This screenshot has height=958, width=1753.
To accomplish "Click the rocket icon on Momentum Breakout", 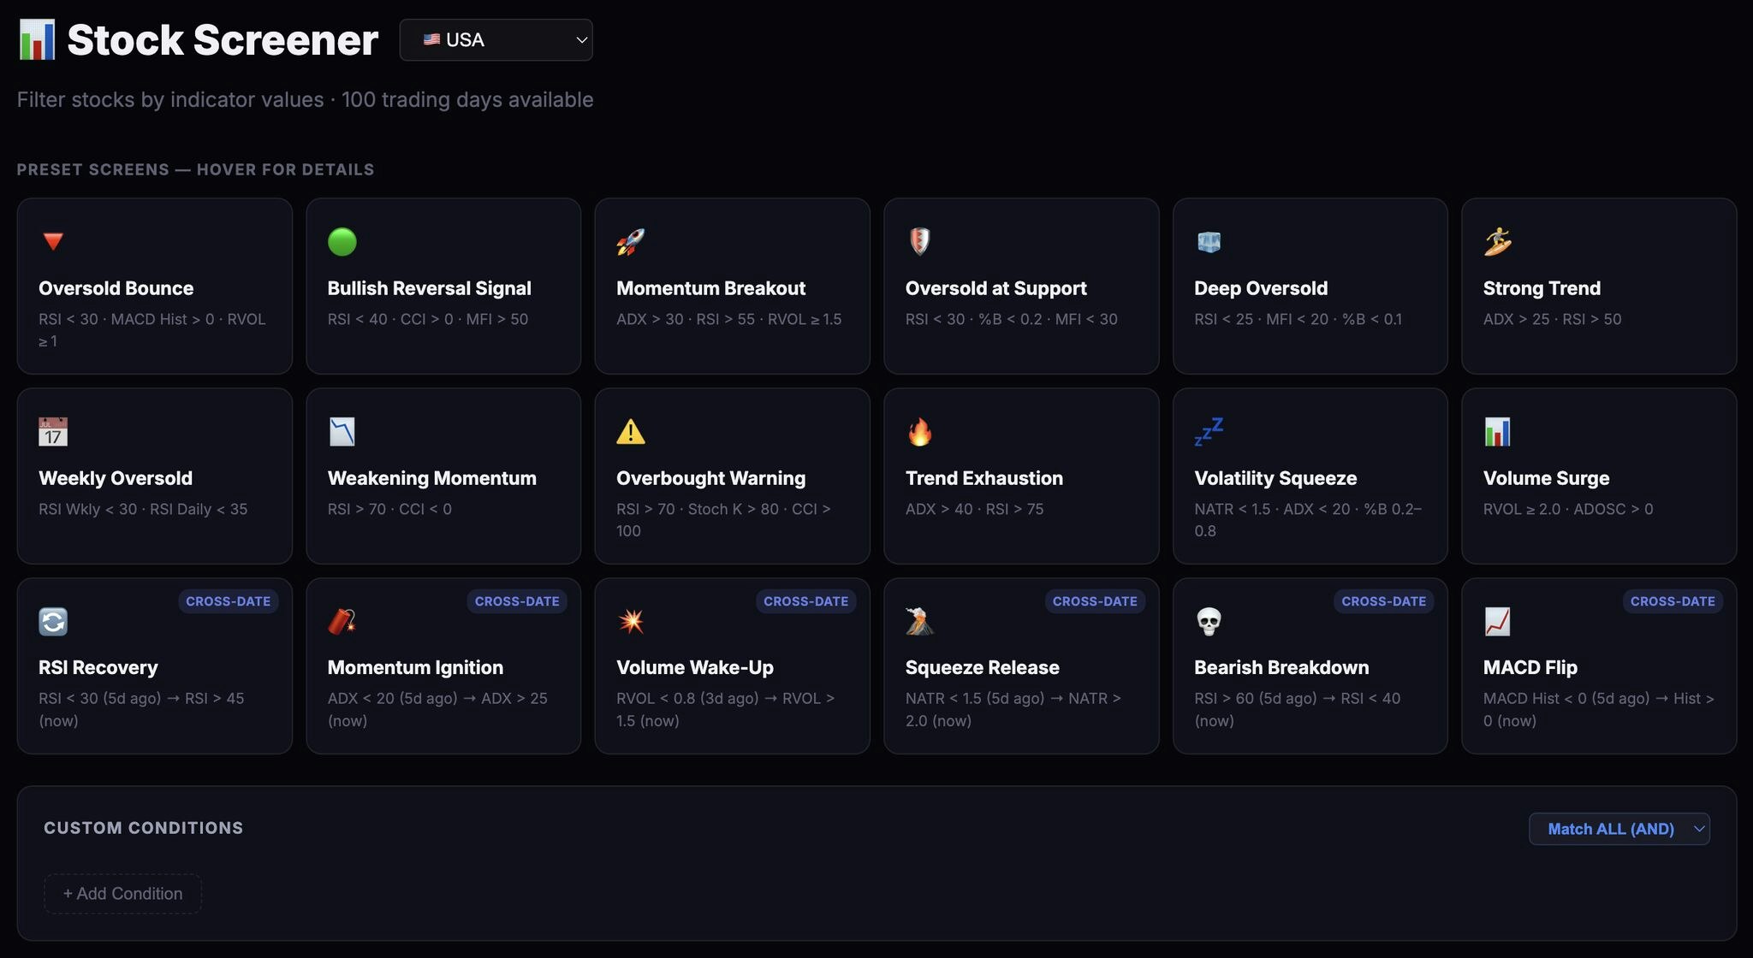I will coord(631,242).
